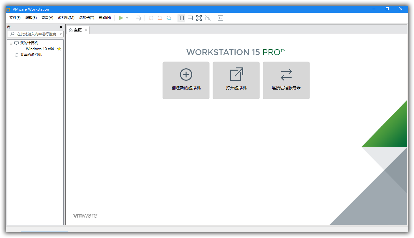Select 共享的虚拟机 in the library tree

coord(31,55)
